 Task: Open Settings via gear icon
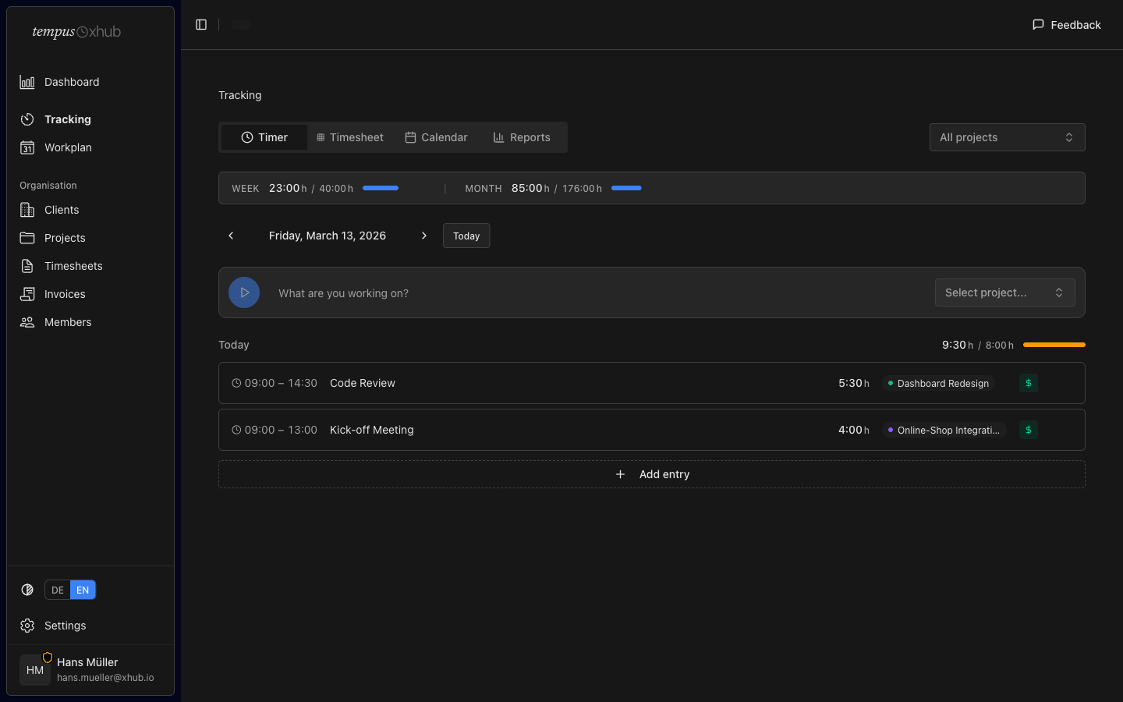(x=27, y=626)
